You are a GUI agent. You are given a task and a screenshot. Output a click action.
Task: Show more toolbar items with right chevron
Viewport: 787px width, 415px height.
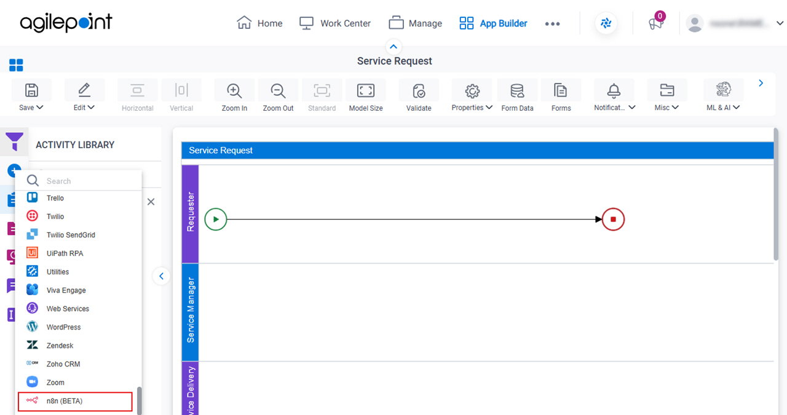coord(761,83)
